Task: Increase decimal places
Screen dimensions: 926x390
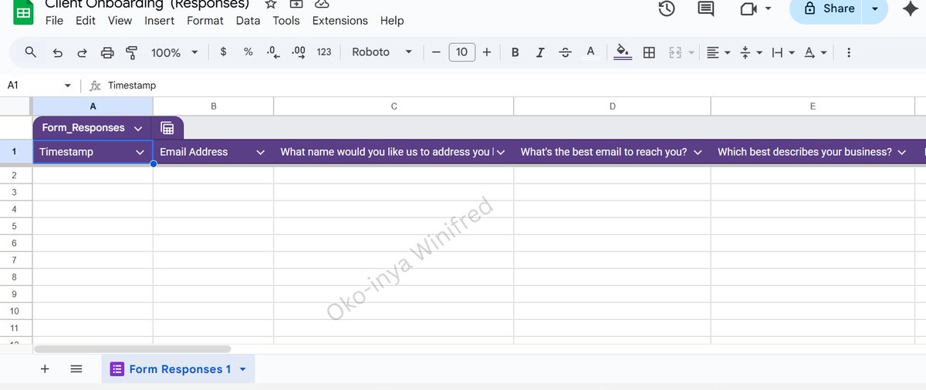Action: [299, 52]
